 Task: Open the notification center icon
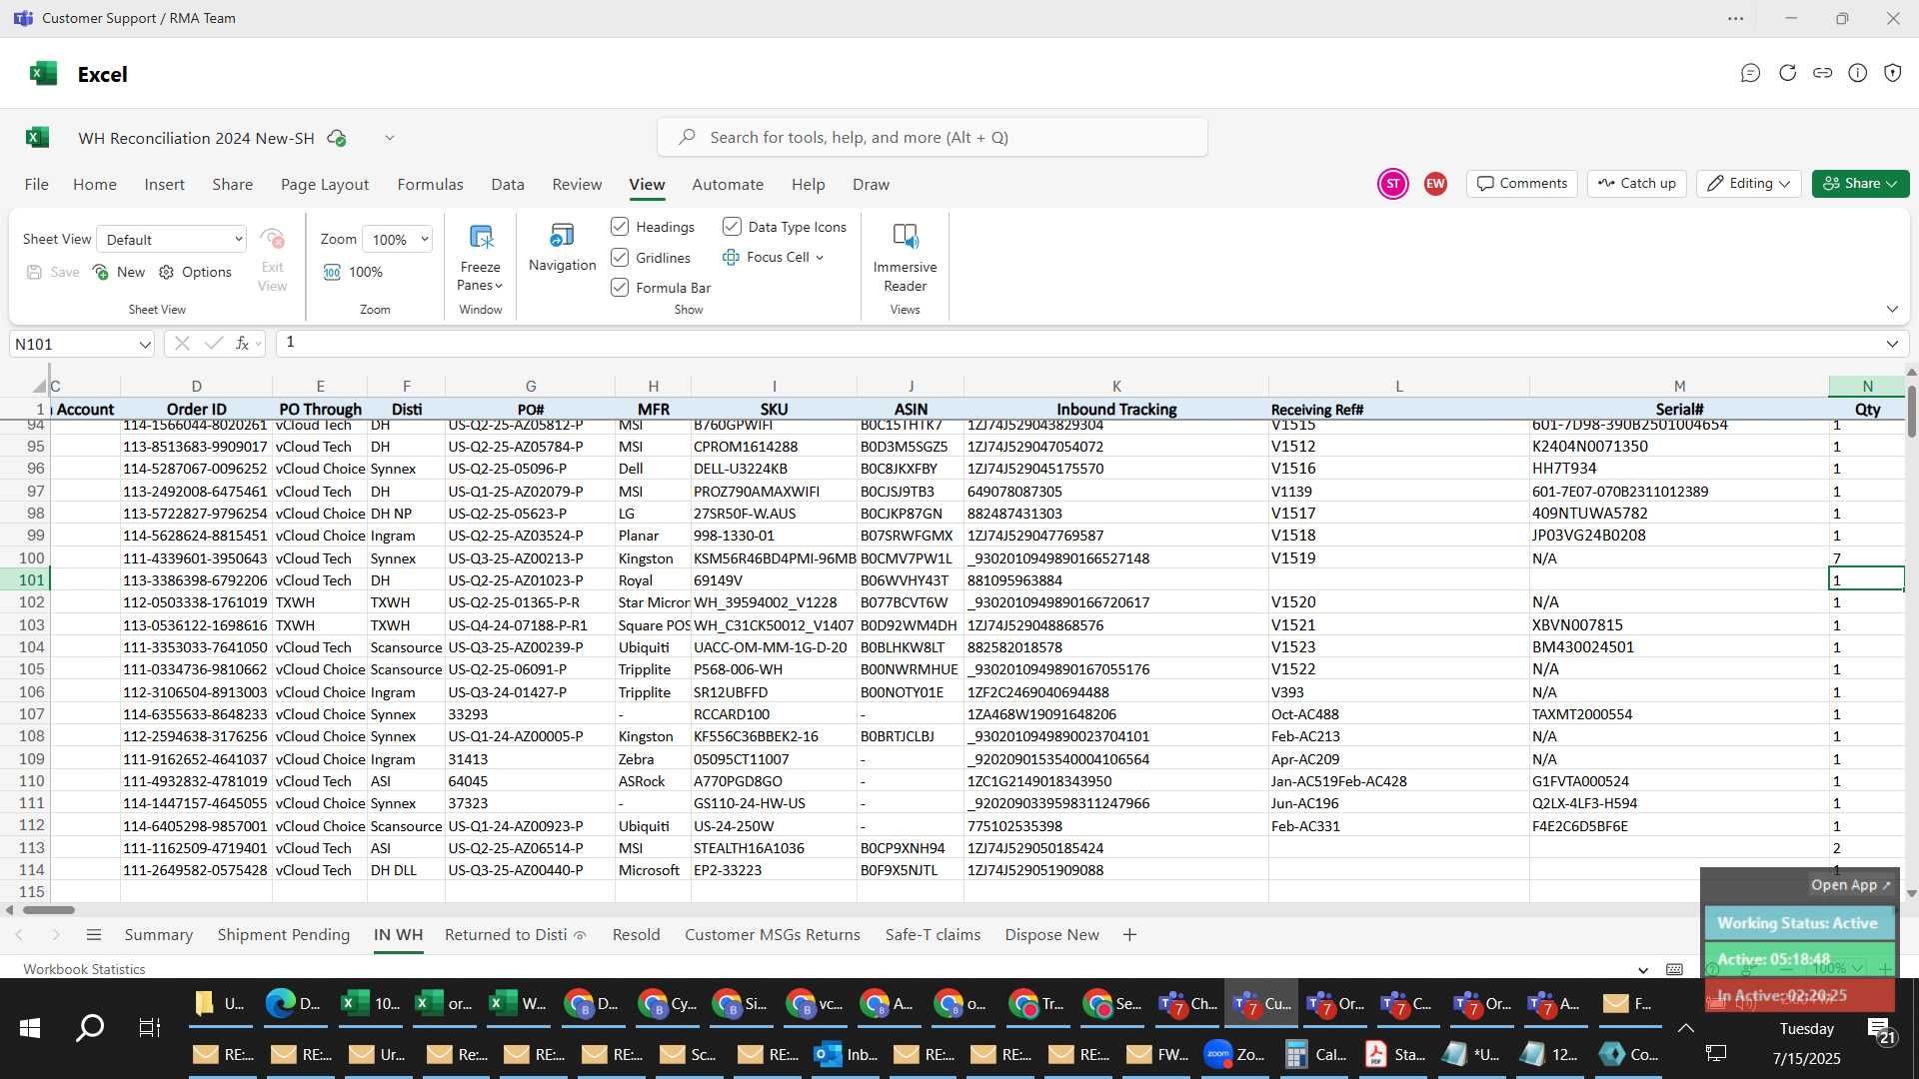[x=1880, y=1032]
